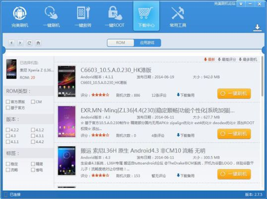
Task: Click the 发布日期：2014-06-19 text
Action: 155,77
